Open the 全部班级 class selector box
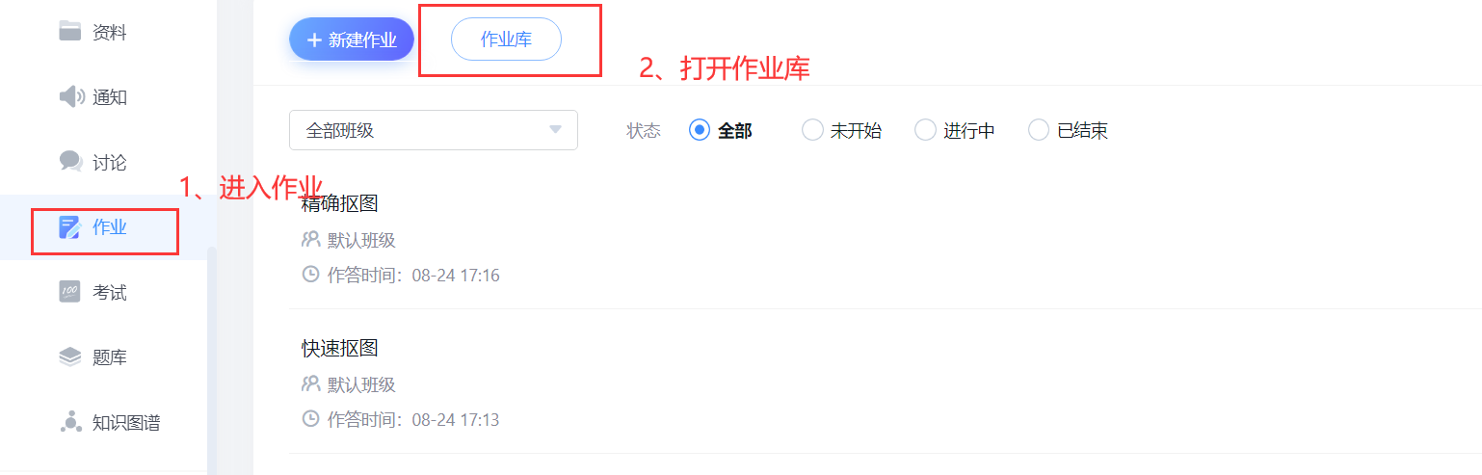The image size is (1482, 475). click(434, 130)
